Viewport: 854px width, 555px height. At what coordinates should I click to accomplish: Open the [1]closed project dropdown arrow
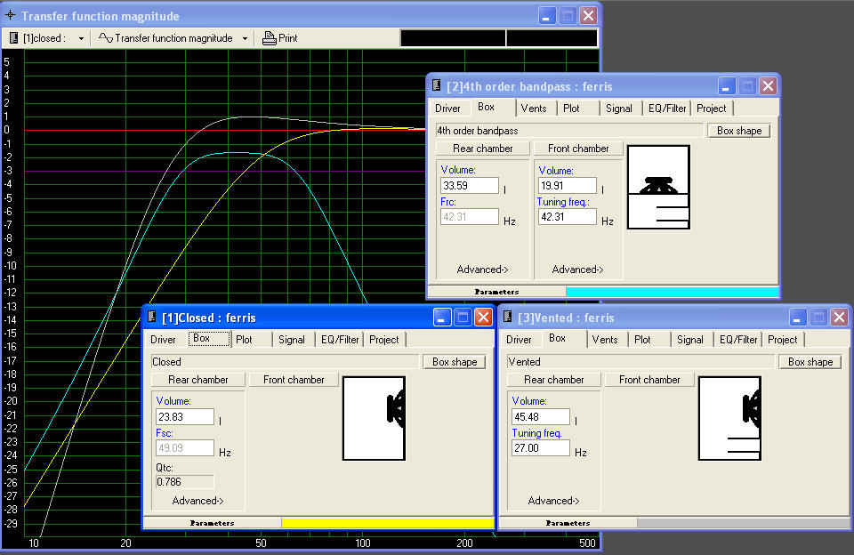pyautogui.click(x=81, y=38)
